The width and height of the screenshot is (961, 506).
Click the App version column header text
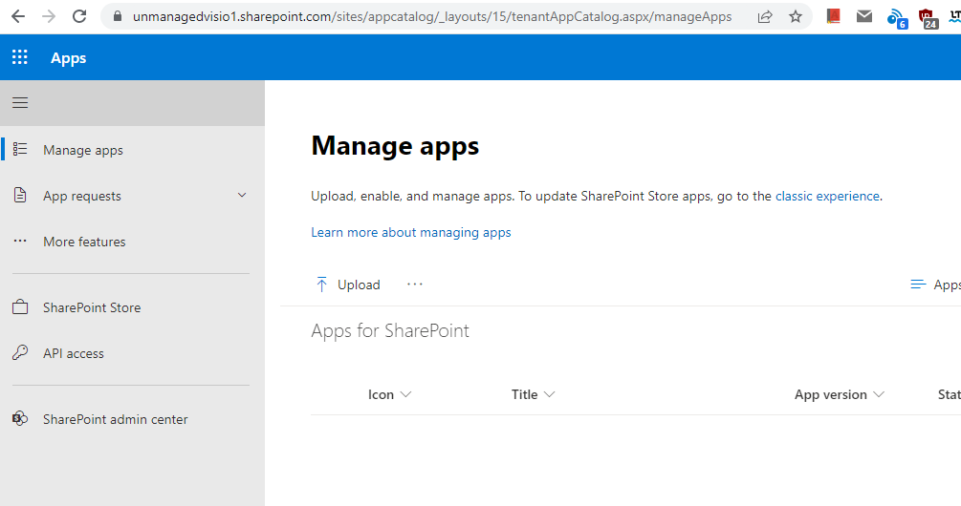[x=830, y=394]
